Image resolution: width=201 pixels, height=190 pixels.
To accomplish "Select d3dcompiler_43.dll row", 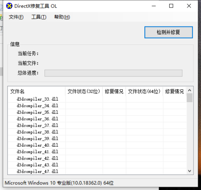I will coord(97,165).
